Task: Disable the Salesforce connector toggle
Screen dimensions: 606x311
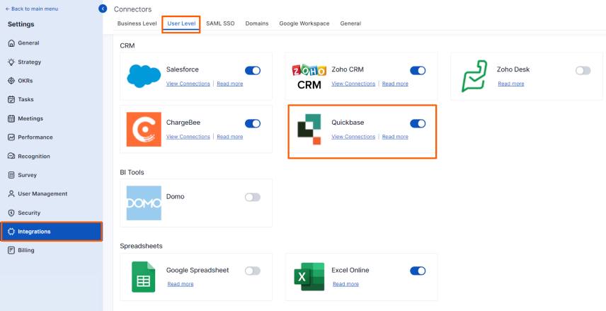Action: click(x=253, y=70)
